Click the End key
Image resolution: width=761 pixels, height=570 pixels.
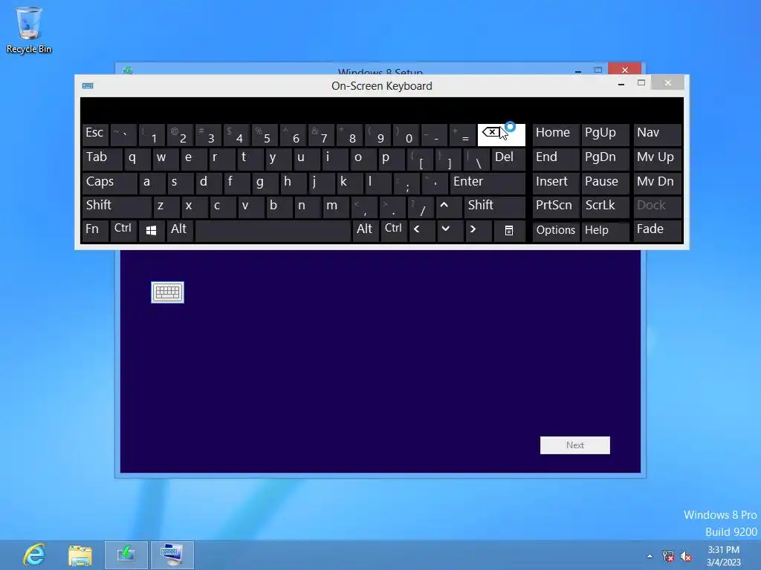tap(556, 159)
